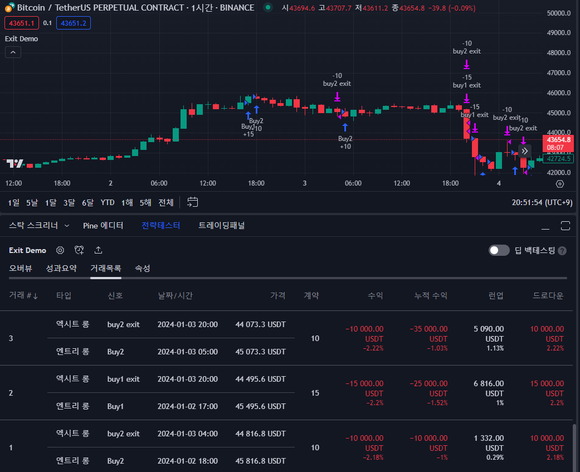
Task: Maximize the strategy tester panel
Action: [x=565, y=226]
